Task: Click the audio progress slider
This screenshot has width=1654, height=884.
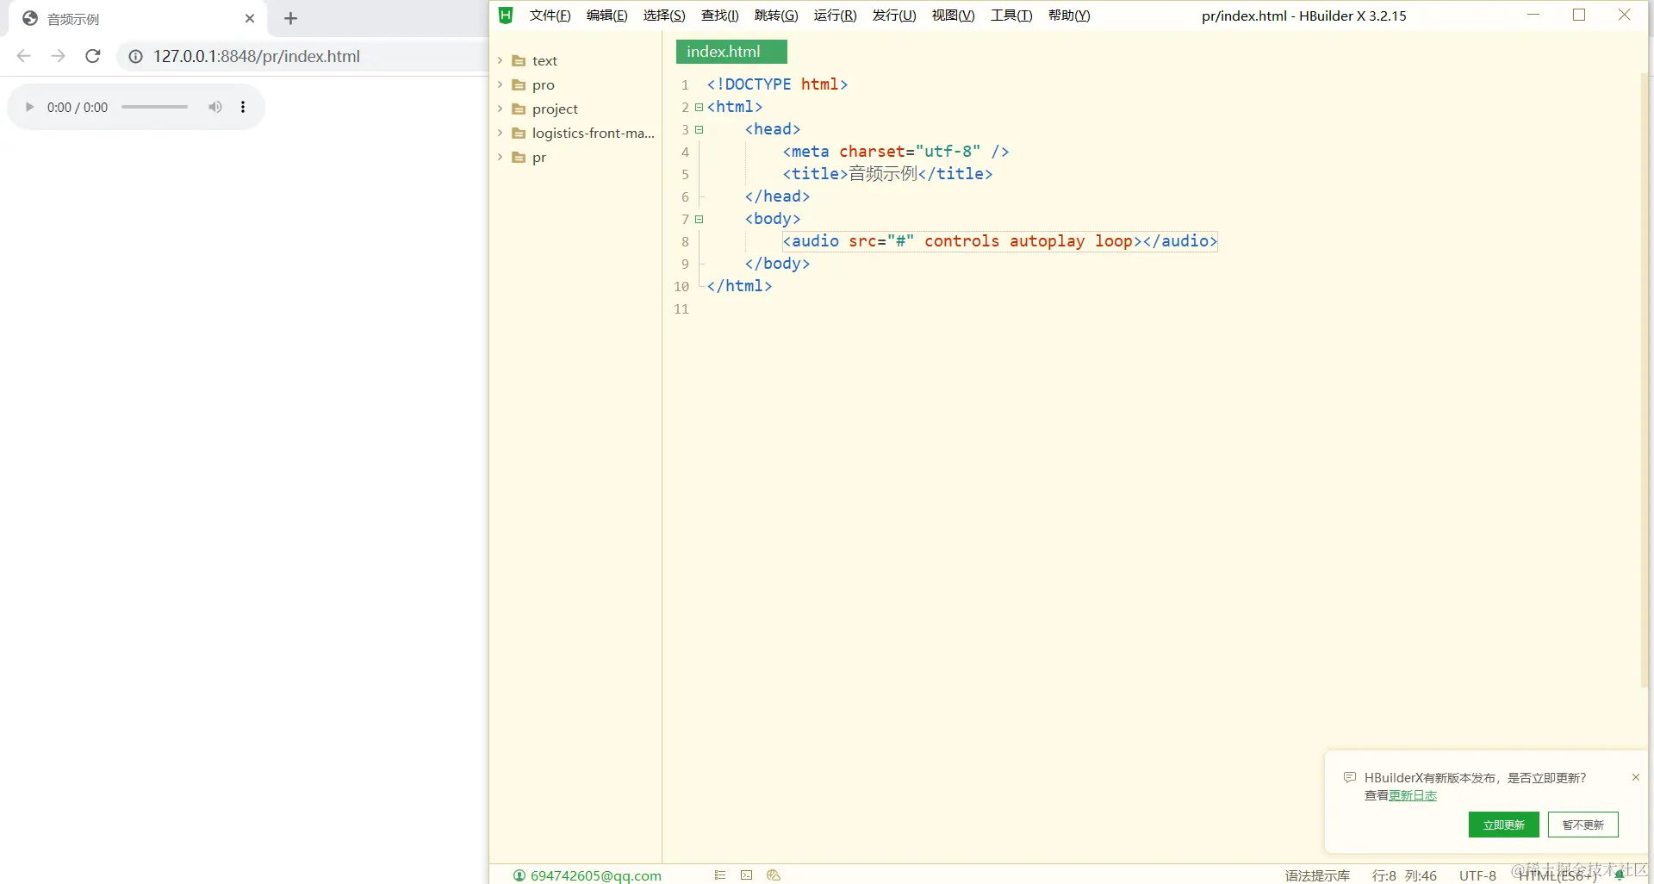Action: 154,108
